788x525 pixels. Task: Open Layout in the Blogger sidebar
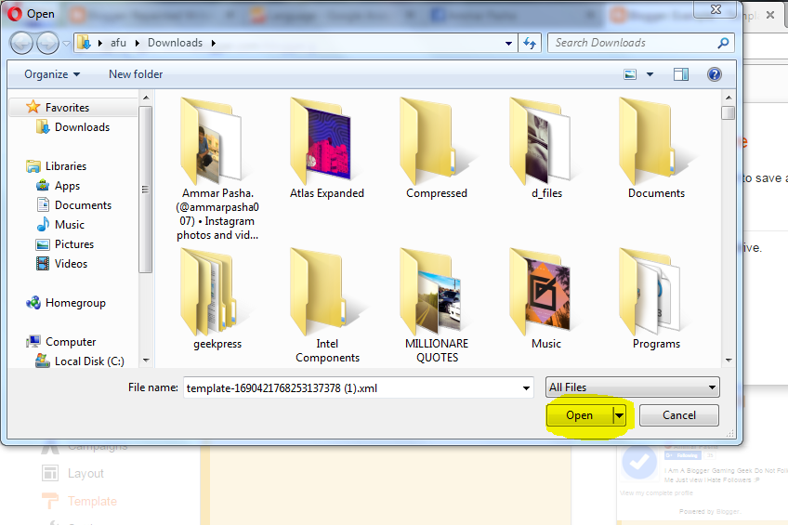(x=74, y=473)
